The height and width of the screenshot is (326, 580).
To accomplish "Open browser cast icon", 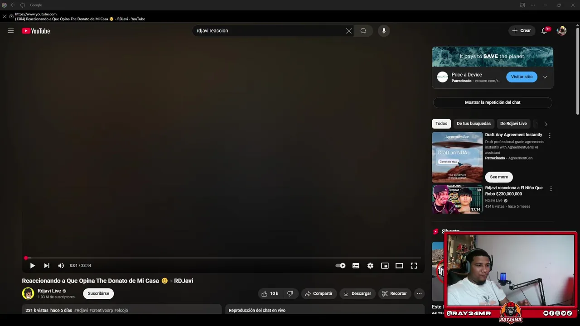I will click(522, 5).
